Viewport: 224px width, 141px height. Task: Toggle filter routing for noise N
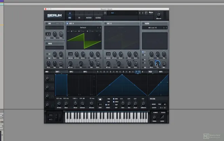[x=143, y=60]
